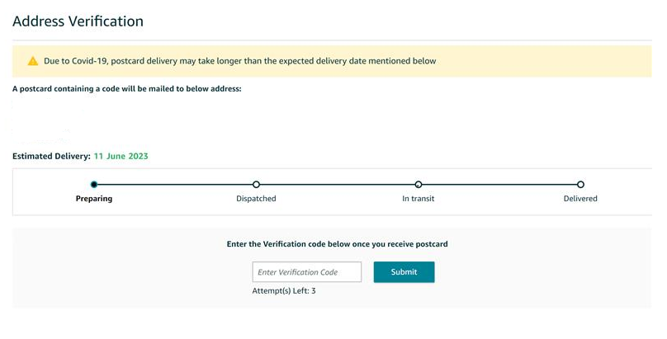Click the filled Preparing step circle
Viewport: 667px width, 339px height.
point(94,185)
